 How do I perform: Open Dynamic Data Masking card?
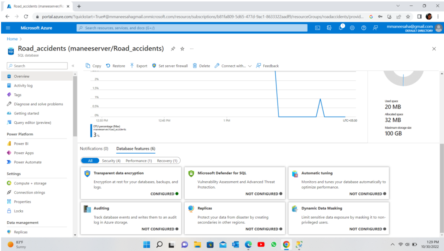tap(338, 218)
